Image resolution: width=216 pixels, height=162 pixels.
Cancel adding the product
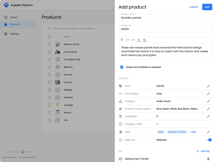pyautogui.click(x=194, y=7)
